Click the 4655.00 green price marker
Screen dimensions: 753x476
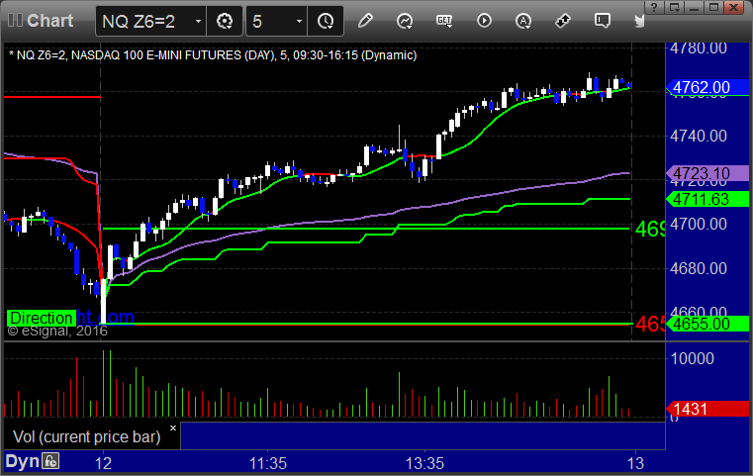tap(707, 324)
